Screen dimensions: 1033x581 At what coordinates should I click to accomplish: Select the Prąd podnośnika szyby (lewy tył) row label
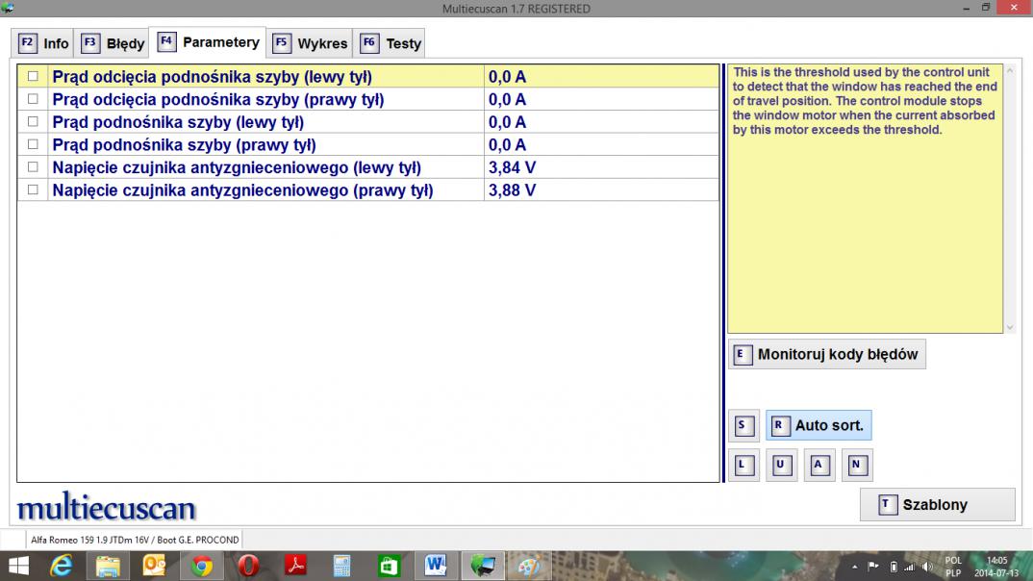178,122
